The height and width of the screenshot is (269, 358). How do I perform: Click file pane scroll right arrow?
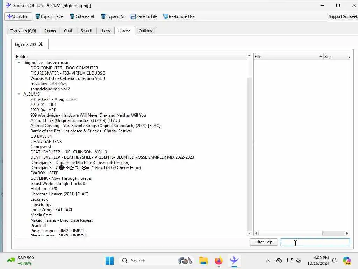tap(347, 233)
